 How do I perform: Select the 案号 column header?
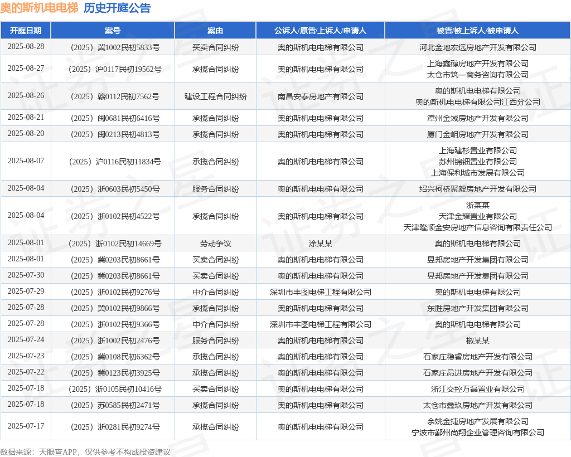pyautogui.click(x=113, y=31)
